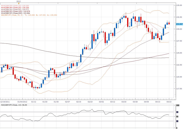This screenshot has height=129, width=184.
Task: Click the 100 level on RSI scale
Action: (178, 105)
